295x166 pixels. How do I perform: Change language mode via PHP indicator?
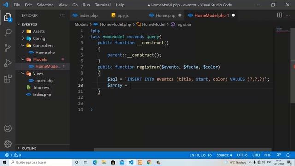point(267,155)
